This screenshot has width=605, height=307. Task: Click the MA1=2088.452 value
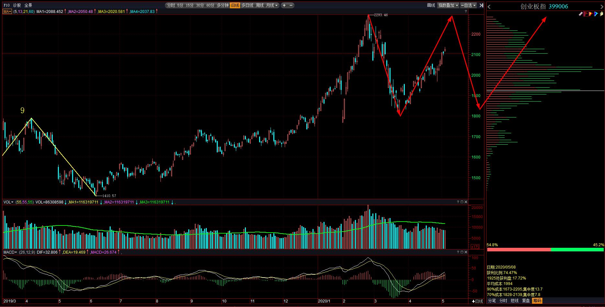[x=50, y=11]
